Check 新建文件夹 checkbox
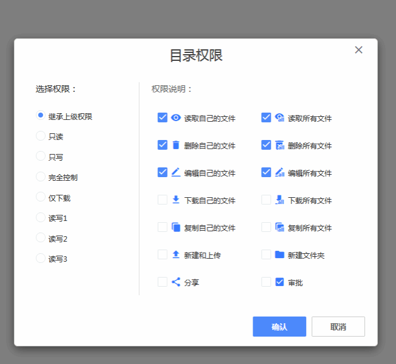 266,254
